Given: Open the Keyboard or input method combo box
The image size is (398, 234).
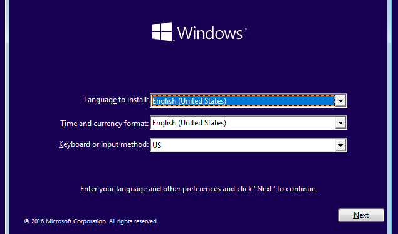Looking at the screenshot, I should pyautogui.click(x=248, y=146).
